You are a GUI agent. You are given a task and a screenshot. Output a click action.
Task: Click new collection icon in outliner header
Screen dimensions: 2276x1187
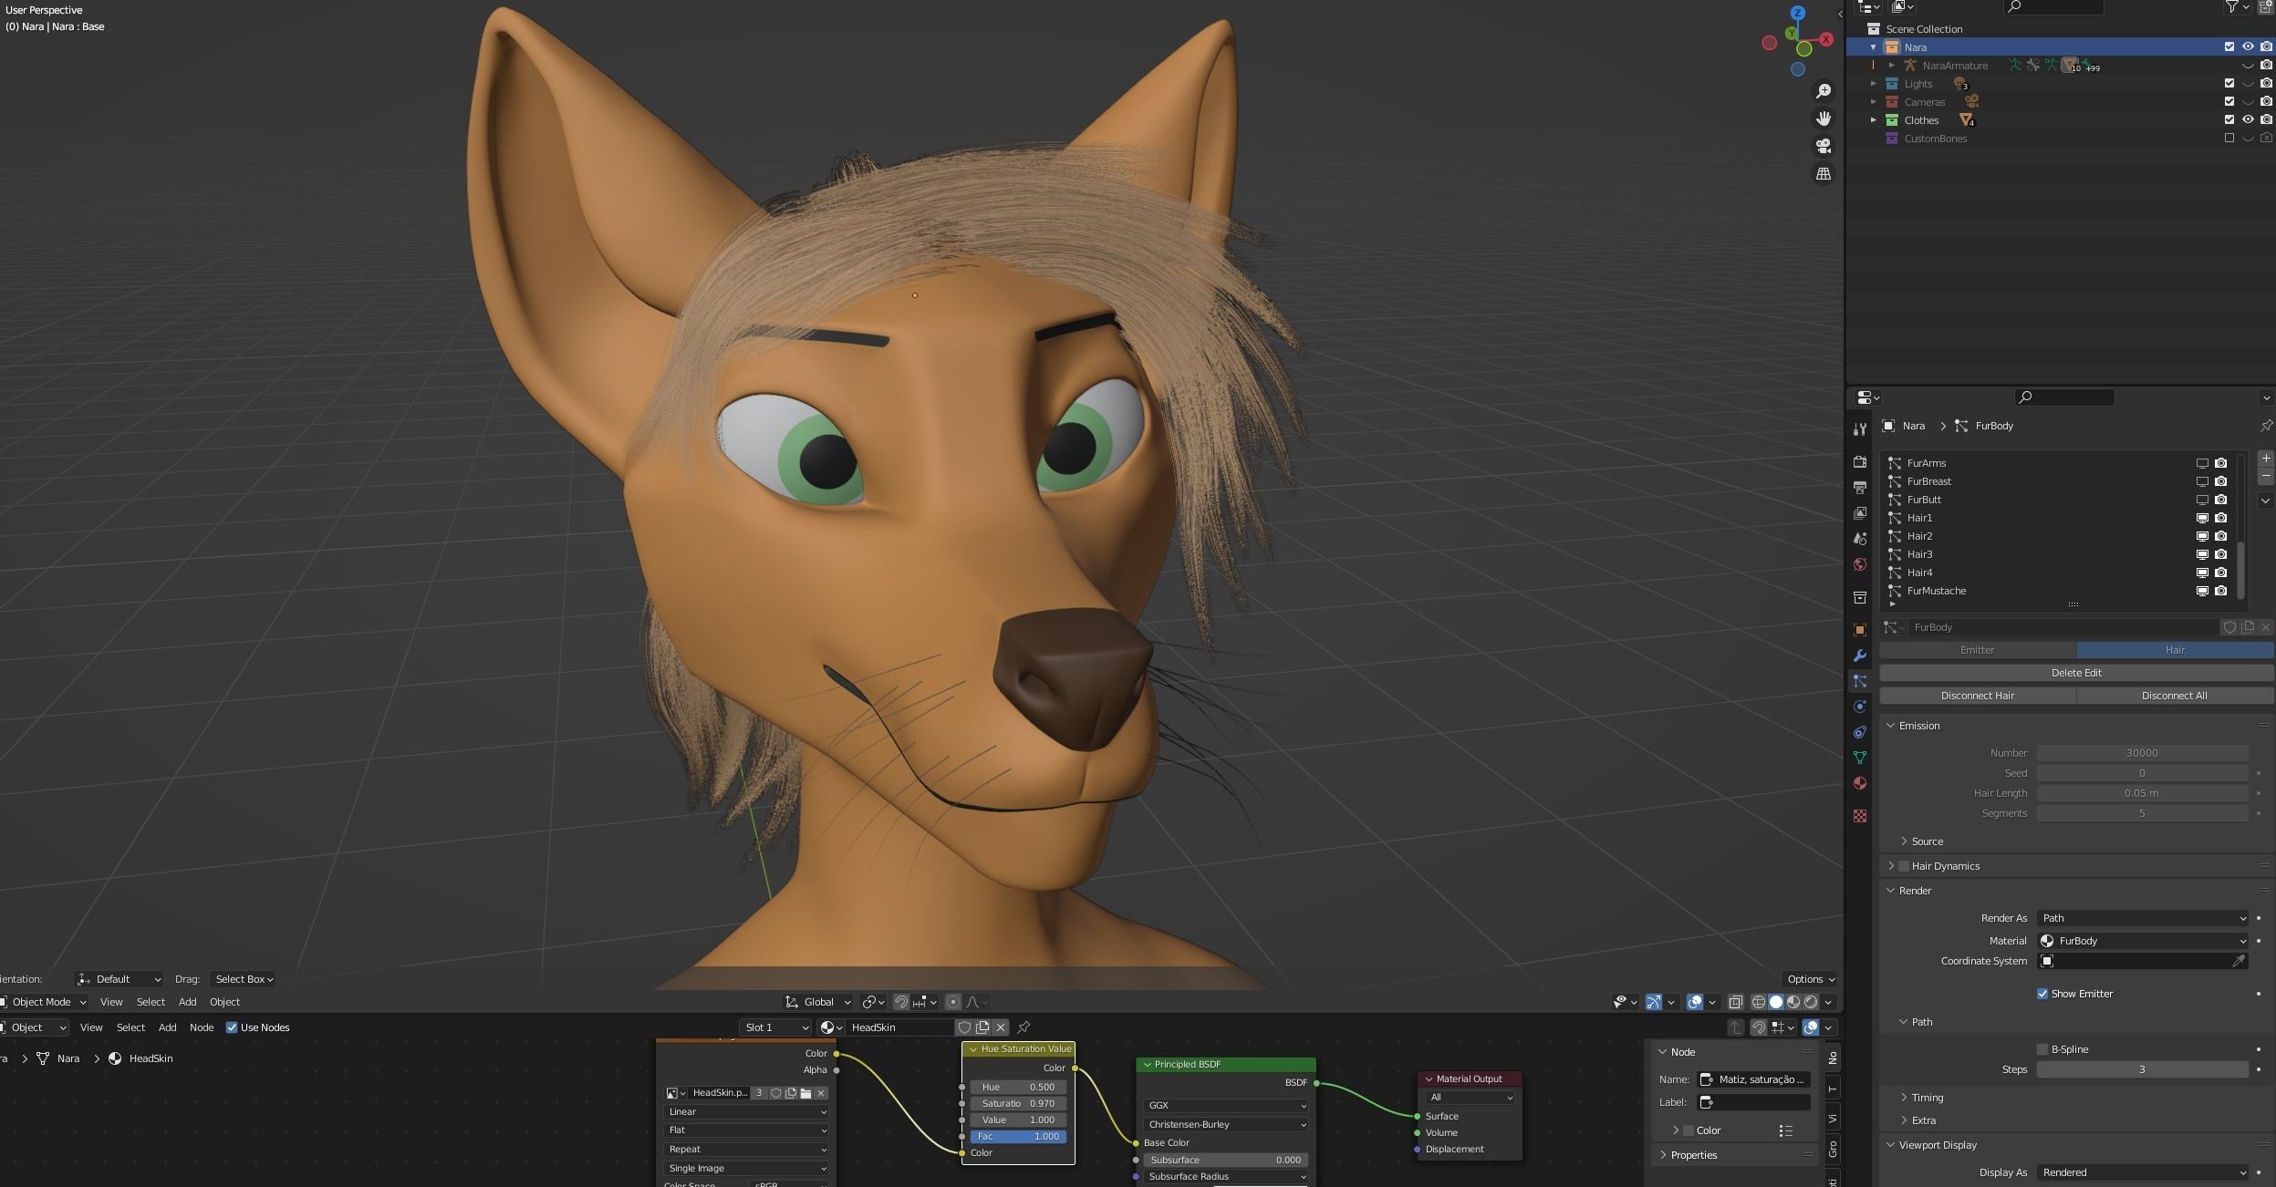[x=2266, y=7]
